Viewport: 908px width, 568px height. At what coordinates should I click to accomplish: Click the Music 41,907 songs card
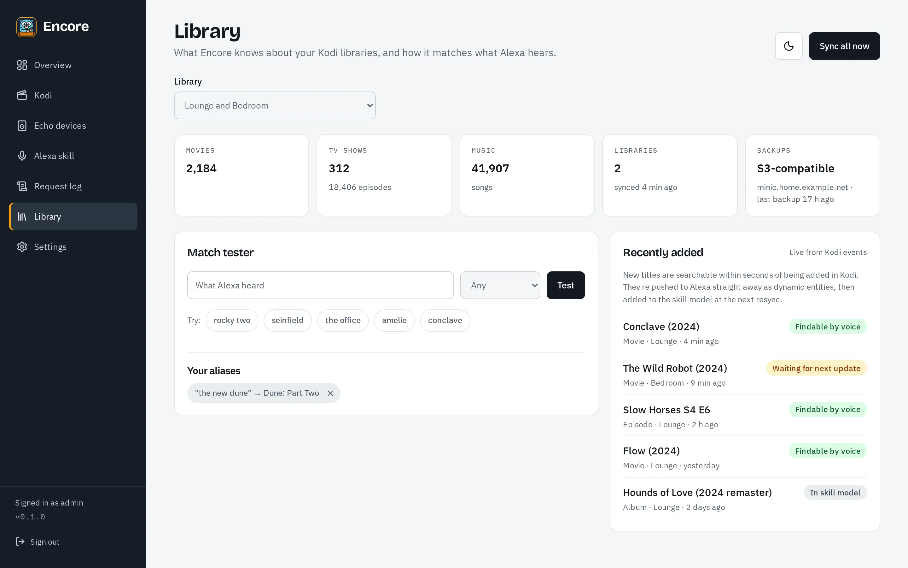click(x=527, y=175)
